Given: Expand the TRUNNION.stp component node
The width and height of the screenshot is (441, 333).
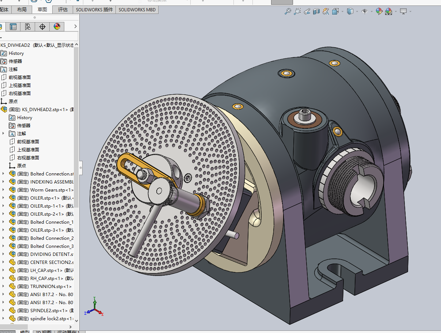Looking at the screenshot, I should pyautogui.click(x=3, y=287).
